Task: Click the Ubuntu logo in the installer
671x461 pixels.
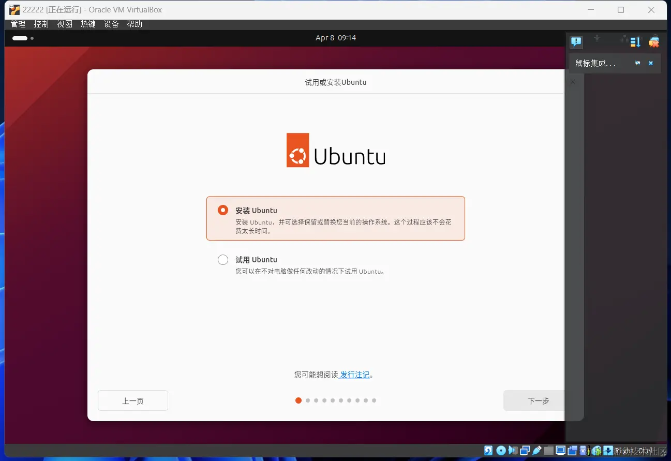Action: click(336, 150)
